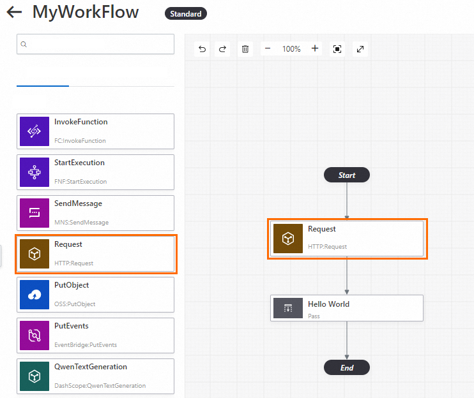474x398 pixels.
Task: Click the MyWorkFlow title
Action: point(86,12)
